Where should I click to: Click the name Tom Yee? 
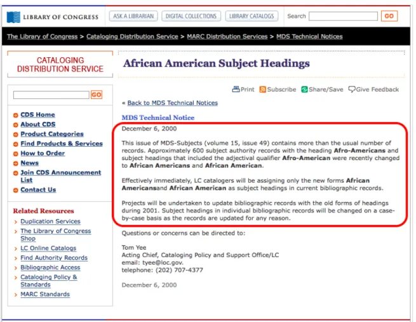[x=134, y=248]
